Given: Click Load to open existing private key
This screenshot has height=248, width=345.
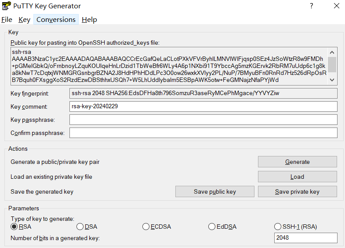Looking at the screenshot, I should 297,177.
